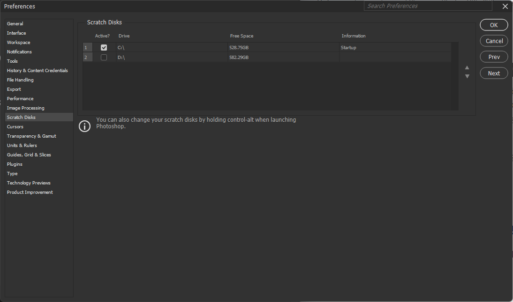Move scratch disk up with up arrow

(467, 67)
